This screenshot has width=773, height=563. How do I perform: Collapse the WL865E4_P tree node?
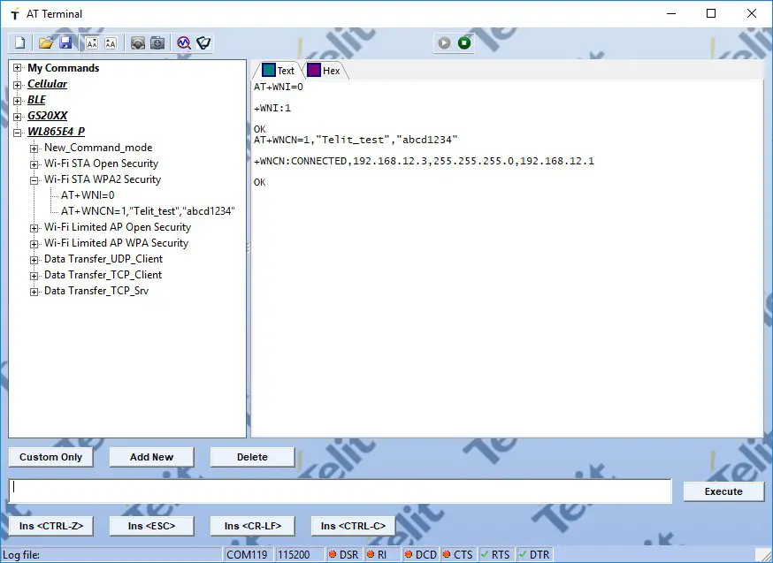click(18, 133)
